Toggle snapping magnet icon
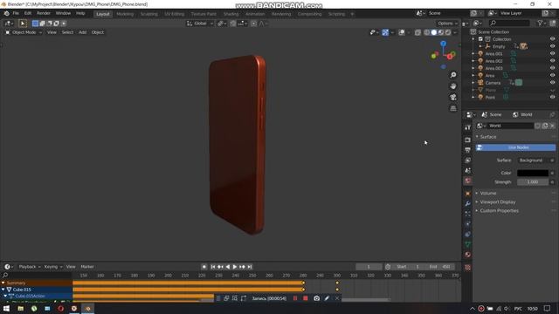 [233, 24]
